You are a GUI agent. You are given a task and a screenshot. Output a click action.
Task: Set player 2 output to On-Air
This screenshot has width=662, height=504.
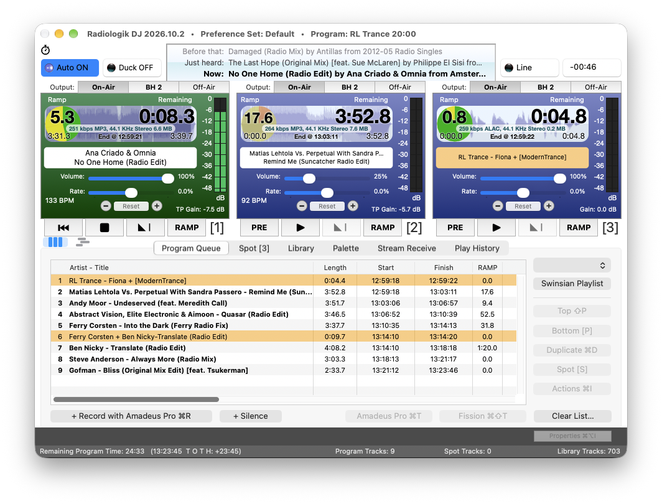(x=299, y=87)
